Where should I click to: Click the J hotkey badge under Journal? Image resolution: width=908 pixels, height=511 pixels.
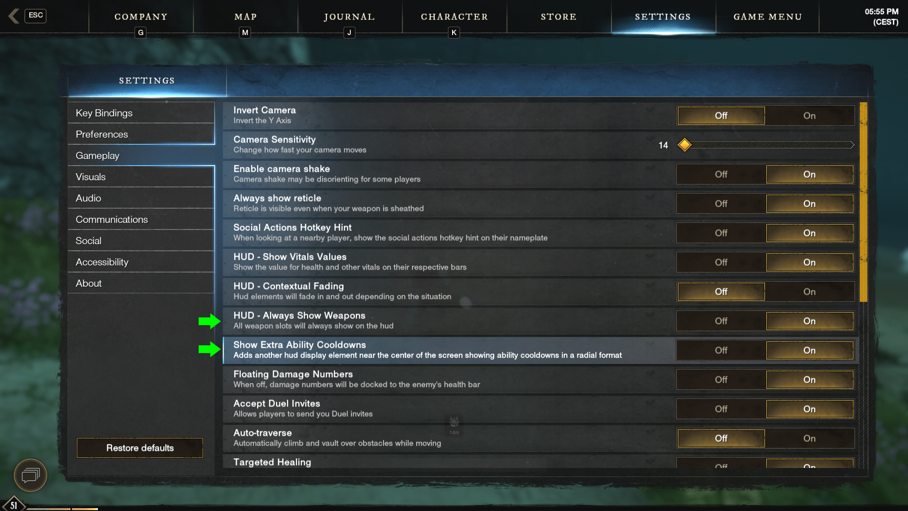point(349,33)
